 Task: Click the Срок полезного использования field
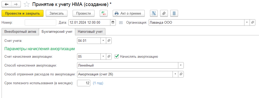[x=84, y=83]
